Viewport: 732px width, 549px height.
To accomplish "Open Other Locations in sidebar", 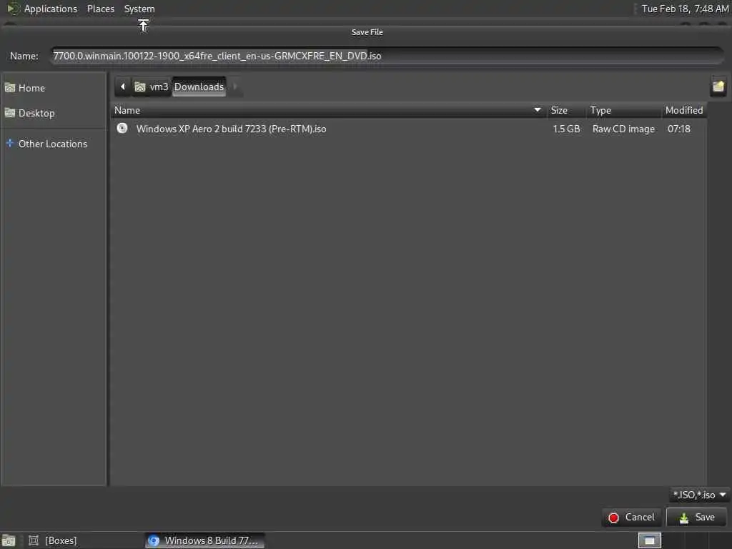I will point(53,144).
